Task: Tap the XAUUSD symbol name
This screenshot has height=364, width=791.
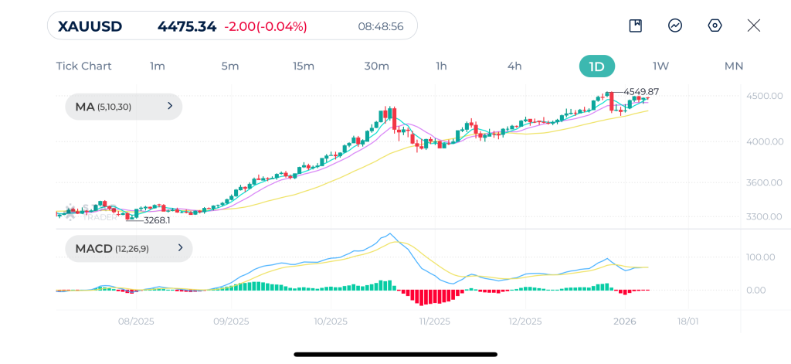Action: click(x=90, y=26)
